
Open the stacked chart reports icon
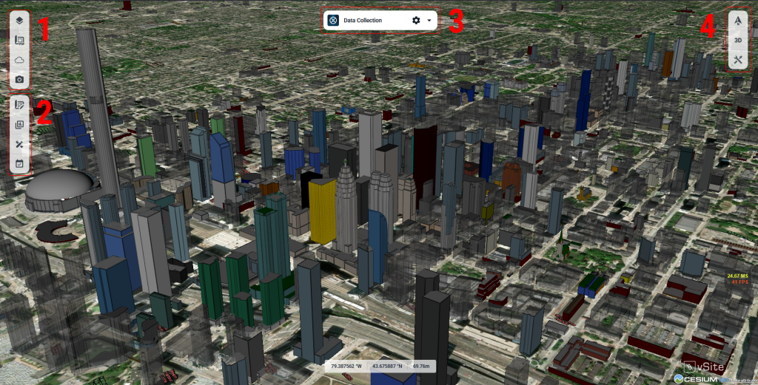[19, 124]
